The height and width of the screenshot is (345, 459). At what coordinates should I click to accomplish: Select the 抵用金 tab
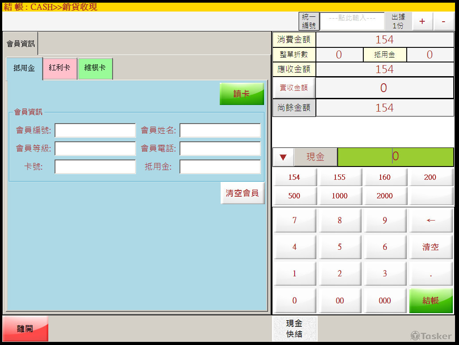tap(24, 68)
